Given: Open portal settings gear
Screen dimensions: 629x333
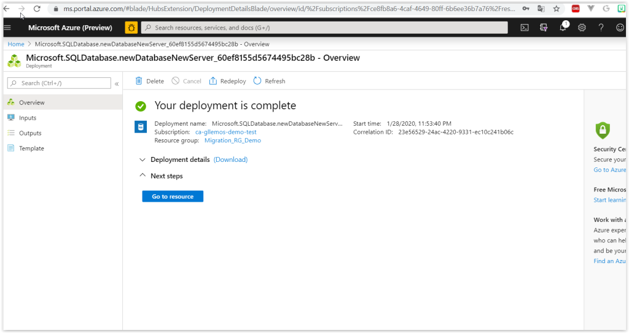Looking at the screenshot, I should (582, 28).
